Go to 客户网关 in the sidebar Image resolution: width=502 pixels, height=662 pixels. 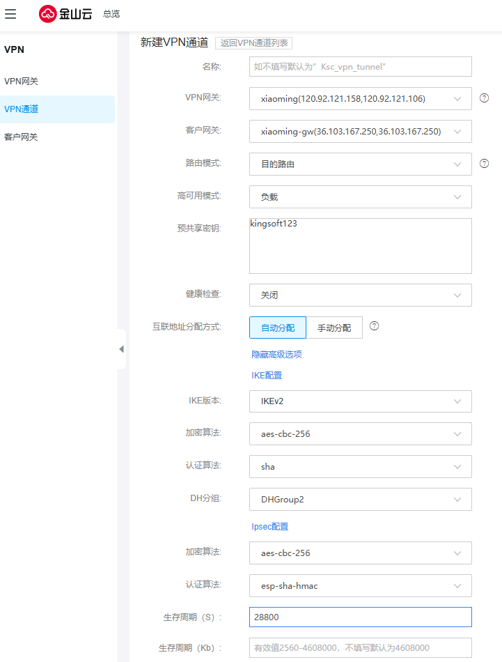[x=22, y=137]
